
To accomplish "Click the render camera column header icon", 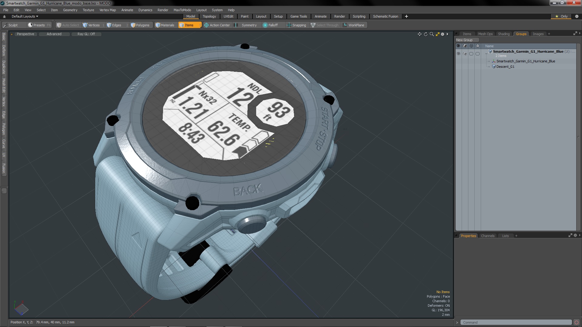I will (465, 46).
